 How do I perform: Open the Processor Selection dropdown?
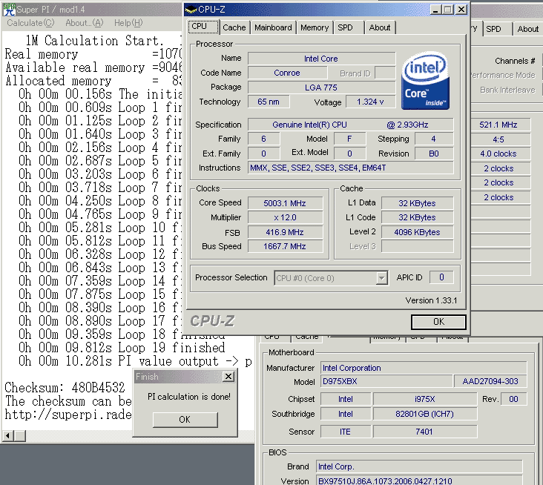[381, 278]
